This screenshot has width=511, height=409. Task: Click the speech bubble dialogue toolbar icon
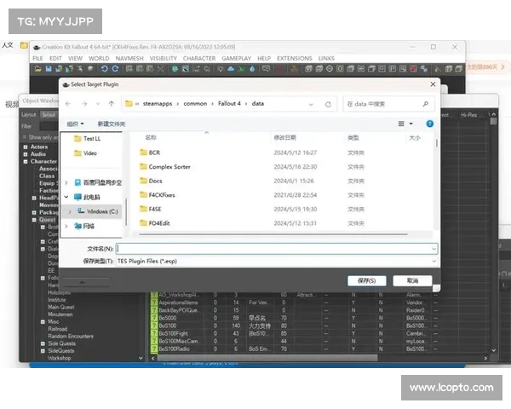(x=267, y=69)
